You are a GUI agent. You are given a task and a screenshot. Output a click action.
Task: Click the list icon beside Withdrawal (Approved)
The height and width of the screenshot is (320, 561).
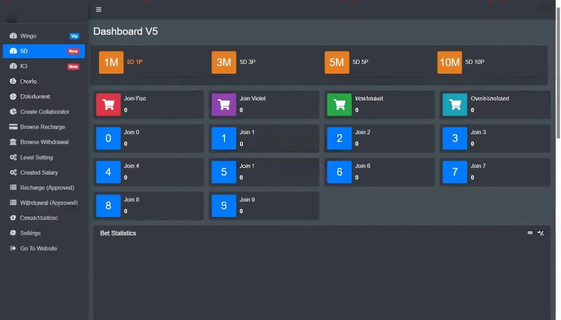click(13, 203)
